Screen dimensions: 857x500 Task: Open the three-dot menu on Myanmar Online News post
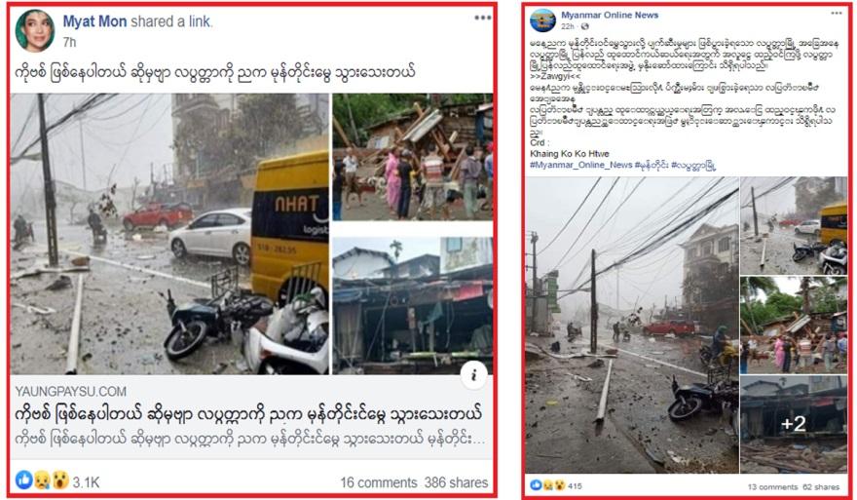pos(837,13)
